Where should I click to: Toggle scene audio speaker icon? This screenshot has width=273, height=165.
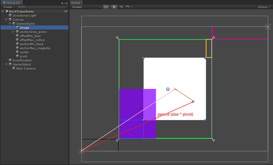pyautogui.click(x=121, y=7)
